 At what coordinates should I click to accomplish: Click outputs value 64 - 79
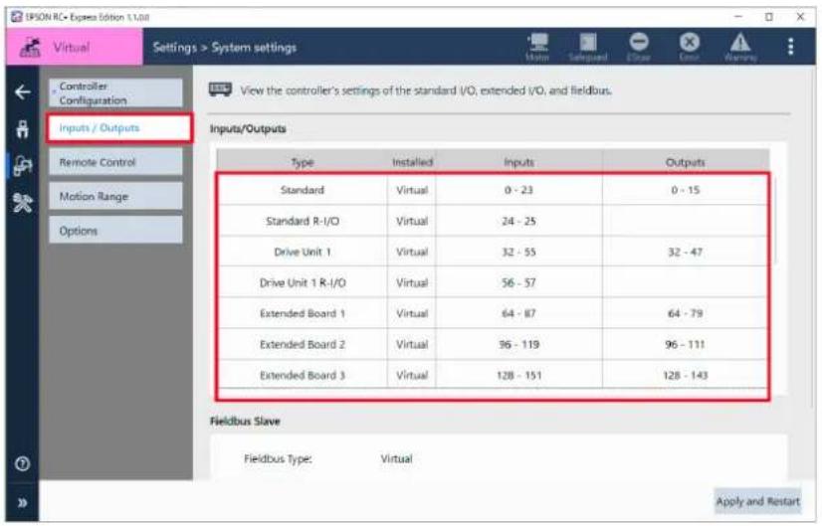pos(686,313)
